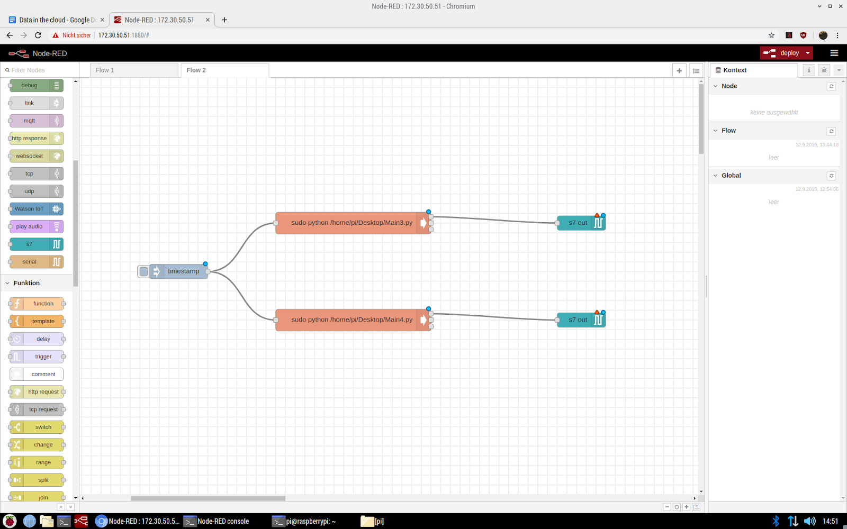Collapse the Funktion palette section
847x529 pixels.
[7, 283]
